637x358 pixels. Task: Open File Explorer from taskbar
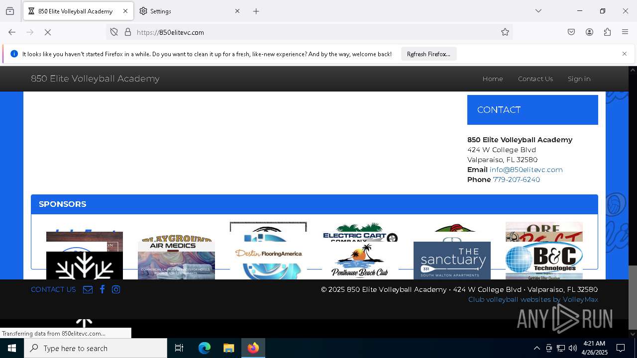(x=228, y=348)
